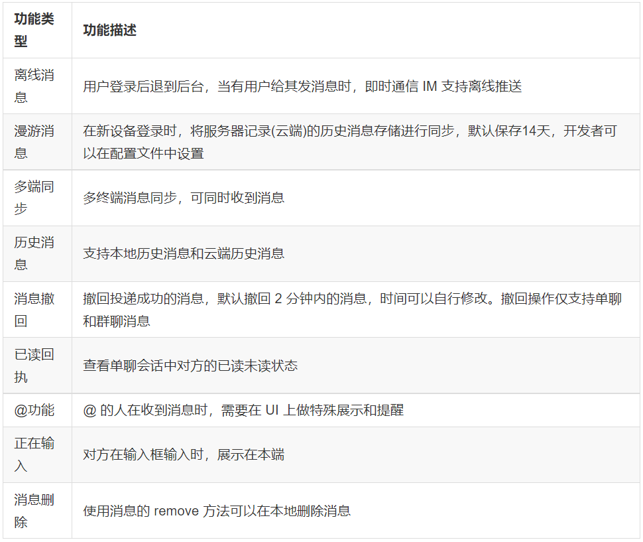This screenshot has height=542, width=643.
Task: Click the description 使用消息的 remove 方法
Action: pos(217,511)
